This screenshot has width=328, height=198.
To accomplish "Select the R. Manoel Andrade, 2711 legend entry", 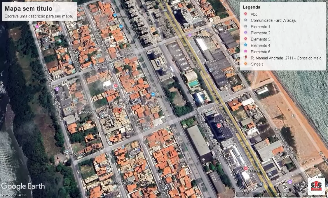I will click(x=286, y=58).
